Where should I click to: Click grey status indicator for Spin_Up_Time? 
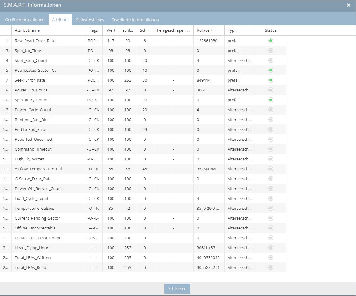pos(271,51)
